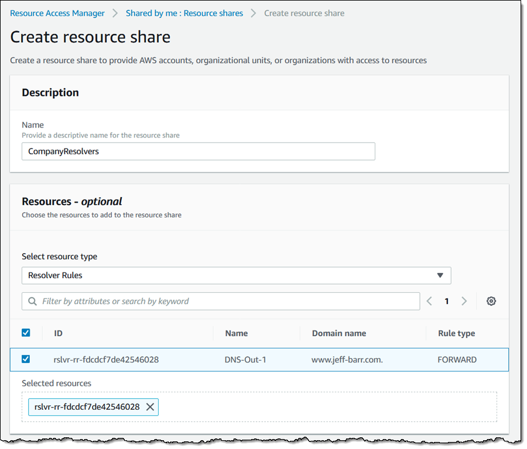Select the DNS-Out-1 rule name cell
Viewport: 527px width, 449px height.
point(245,360)
